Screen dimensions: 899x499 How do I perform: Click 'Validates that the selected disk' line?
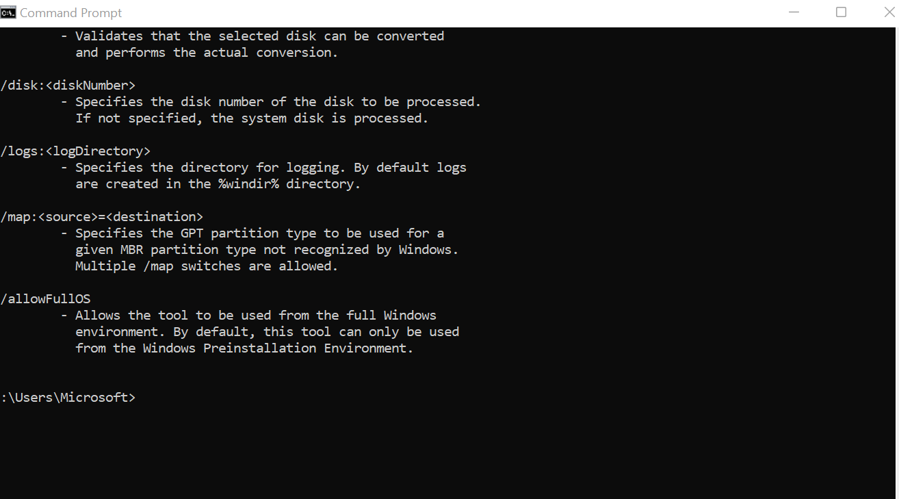pos(259,36)
